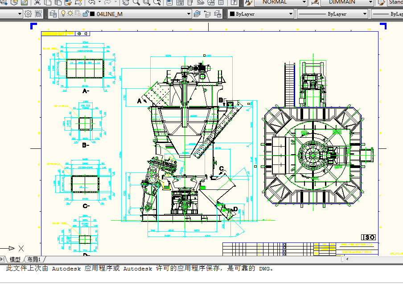Image resolution: width=403 pixels, height=287 pixels.
Task: Open the Table Style manager icon
Action: point(382,3)
